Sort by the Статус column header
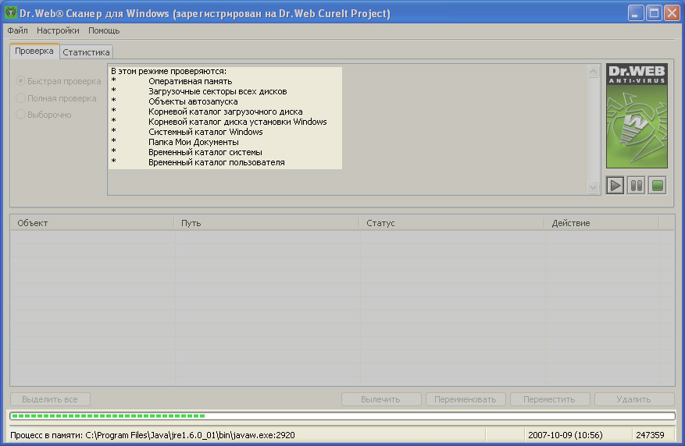Screen dimensions: 685x446 pyautogui.click(x=451, y=223)
